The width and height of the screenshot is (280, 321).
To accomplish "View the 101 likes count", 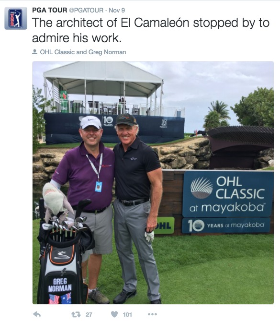I will [127, 314].
